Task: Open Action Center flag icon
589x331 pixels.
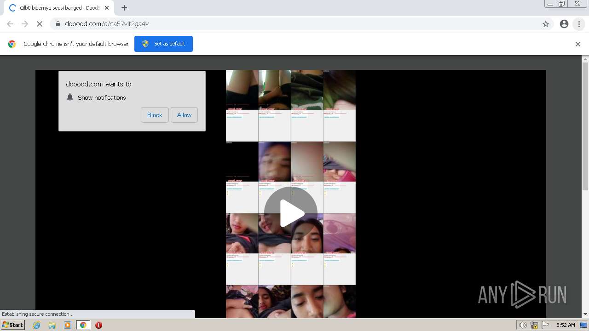Action: coord(545,325)
